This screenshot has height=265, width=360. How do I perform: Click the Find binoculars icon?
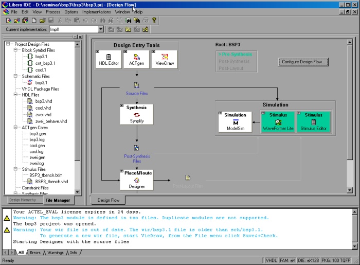102,21
